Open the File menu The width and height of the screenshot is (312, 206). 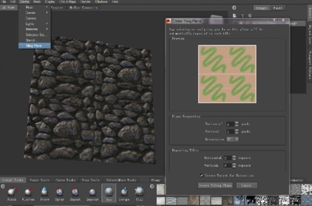(4, 2)
